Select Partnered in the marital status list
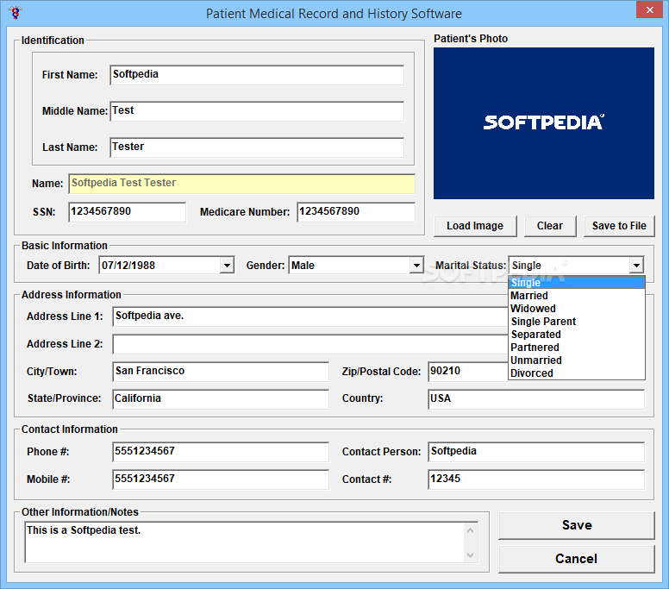Image resolution: width=669 pixels, height=589 pixels. [x=577, y=348]
